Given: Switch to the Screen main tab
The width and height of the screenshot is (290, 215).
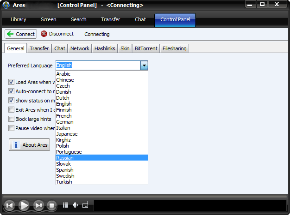Looking at the screenshot, I should [49, 19].
